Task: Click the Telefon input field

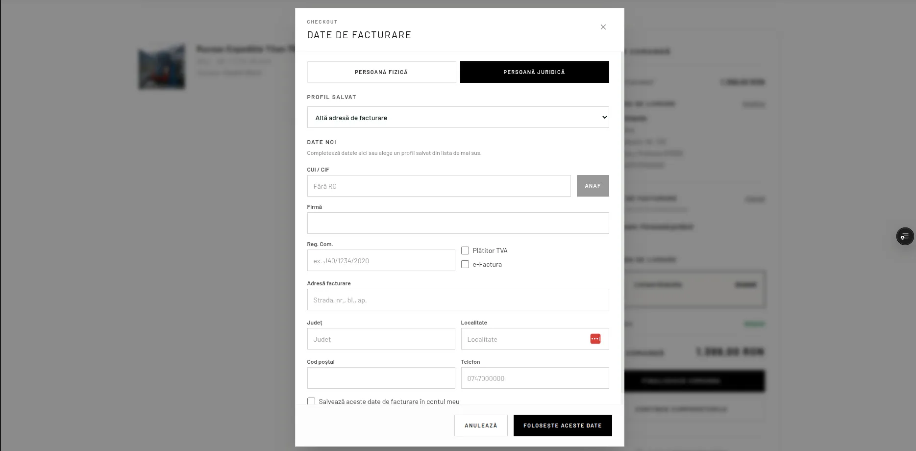Action: click(x=535, y=378)
